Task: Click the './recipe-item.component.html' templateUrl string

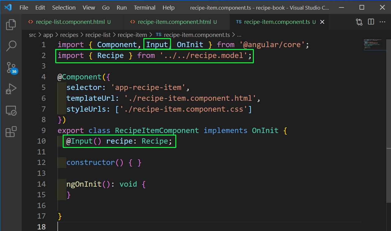Action: pos(190,98)
